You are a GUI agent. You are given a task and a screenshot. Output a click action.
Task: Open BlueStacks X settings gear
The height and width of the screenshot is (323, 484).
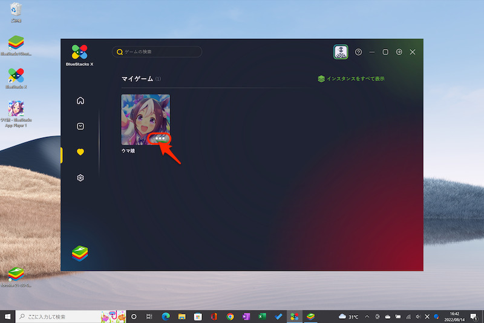[x=80, y=178]
